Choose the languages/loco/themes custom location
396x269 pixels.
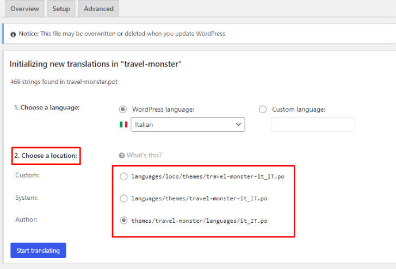123,176
